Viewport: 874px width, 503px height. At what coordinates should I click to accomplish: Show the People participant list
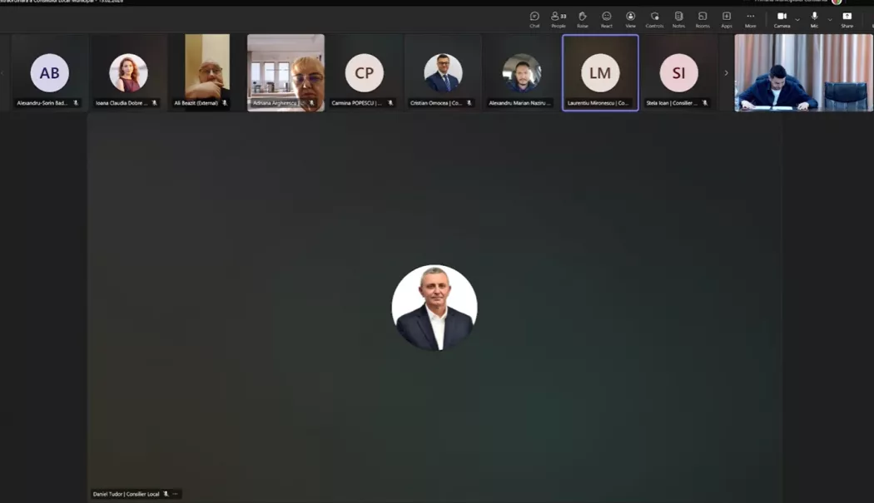click(558, 19)
